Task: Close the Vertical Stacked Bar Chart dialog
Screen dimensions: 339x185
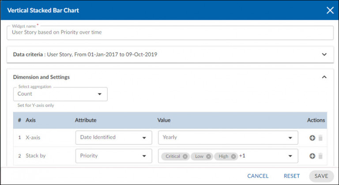Action: (x=330, y=10)
